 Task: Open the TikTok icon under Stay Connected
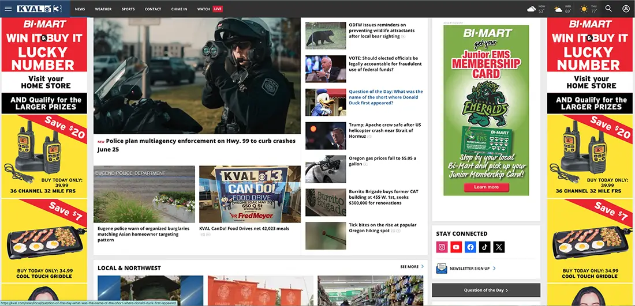(485, 247)
